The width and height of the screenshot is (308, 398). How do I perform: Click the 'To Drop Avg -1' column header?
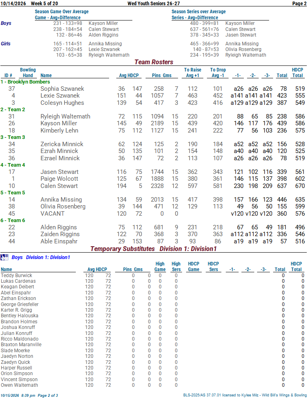(218, 73)
